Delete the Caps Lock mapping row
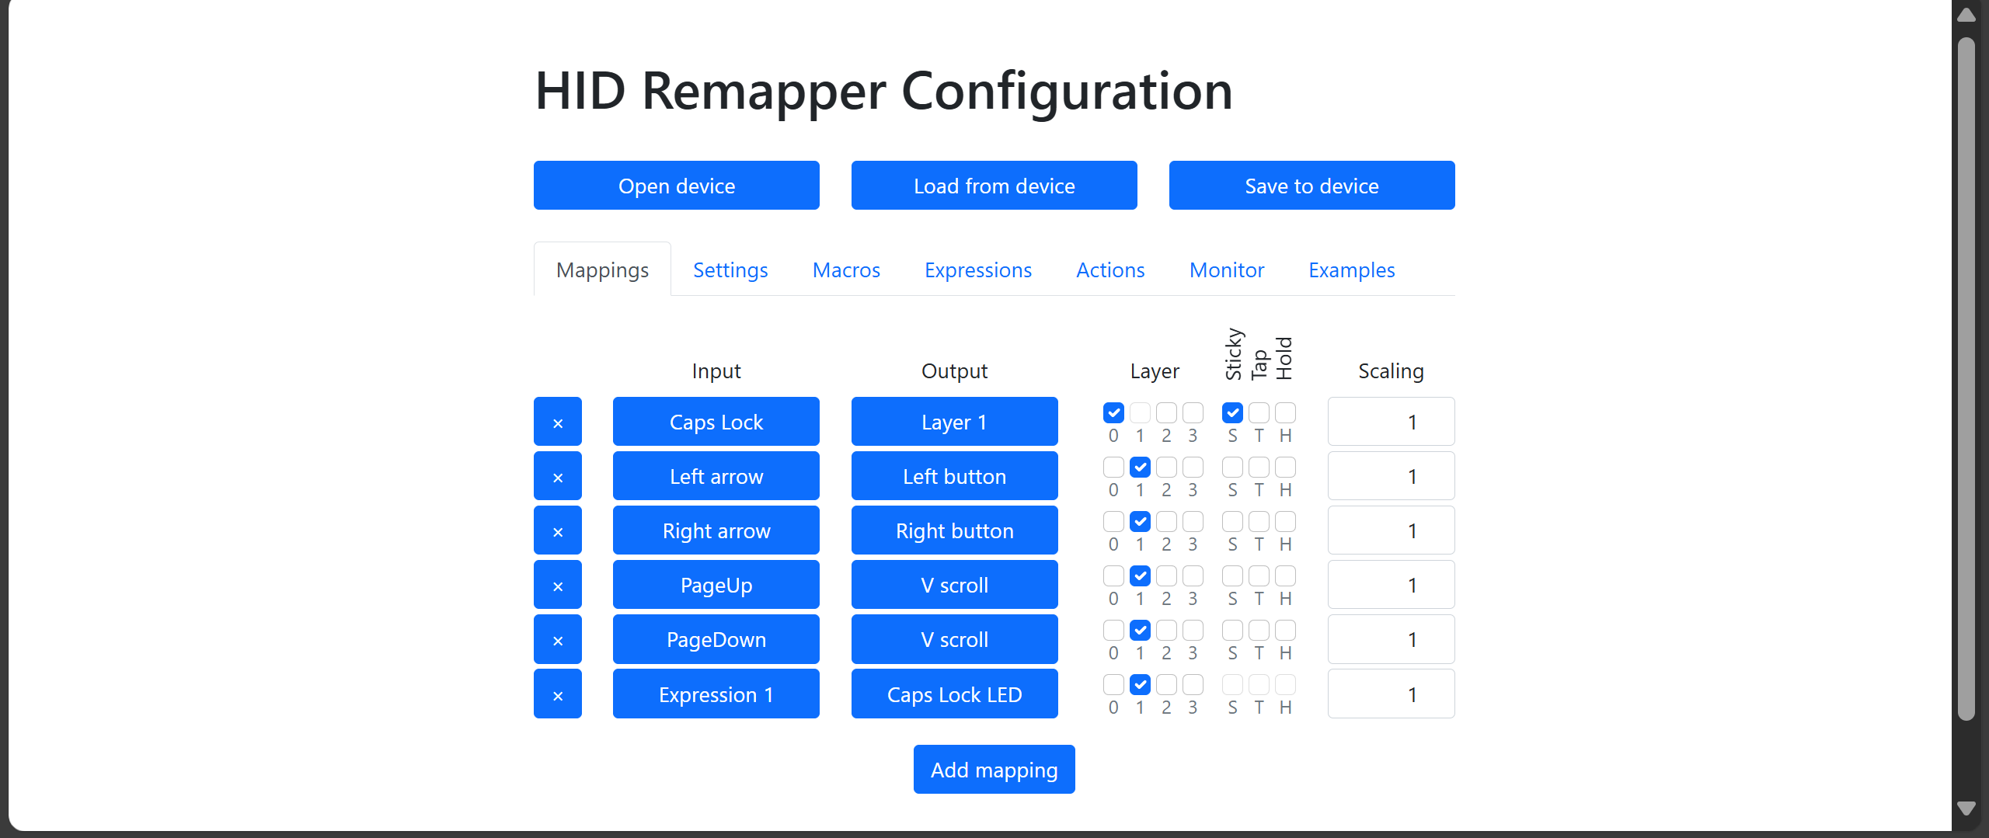 point(557,422)
